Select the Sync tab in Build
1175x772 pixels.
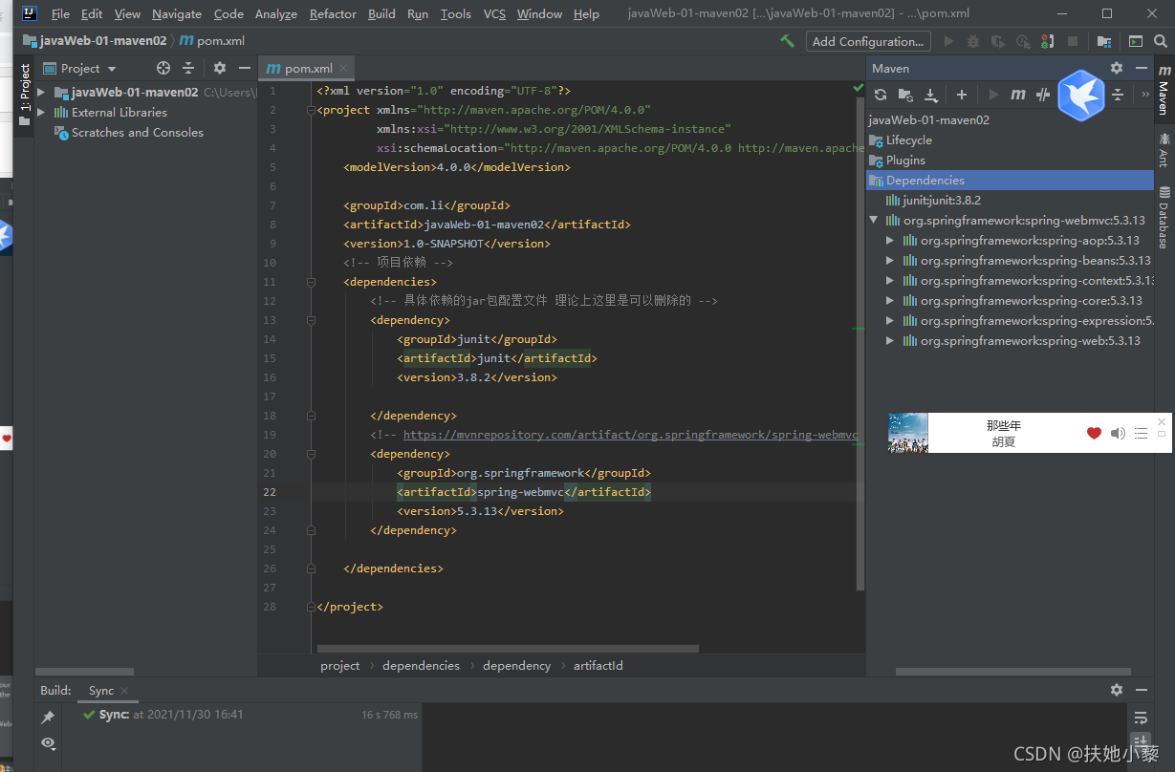click(101, 690)
